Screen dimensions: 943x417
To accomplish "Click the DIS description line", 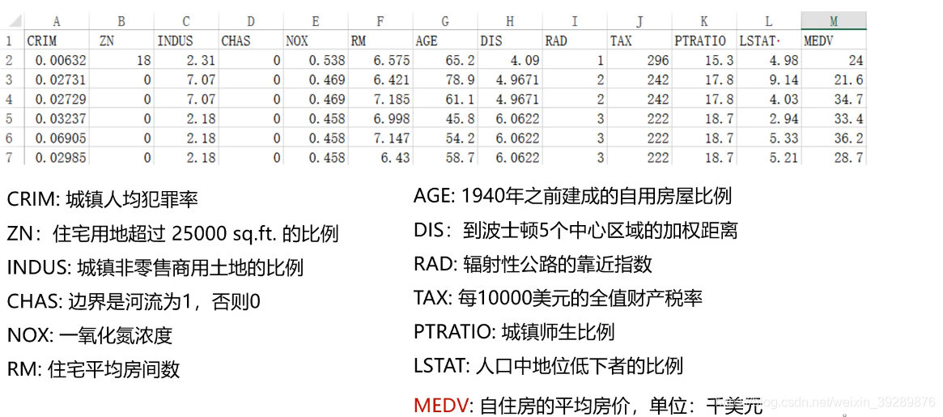I will click(576, 229).
